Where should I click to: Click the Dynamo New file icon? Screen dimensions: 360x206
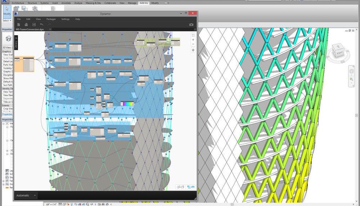18,24
